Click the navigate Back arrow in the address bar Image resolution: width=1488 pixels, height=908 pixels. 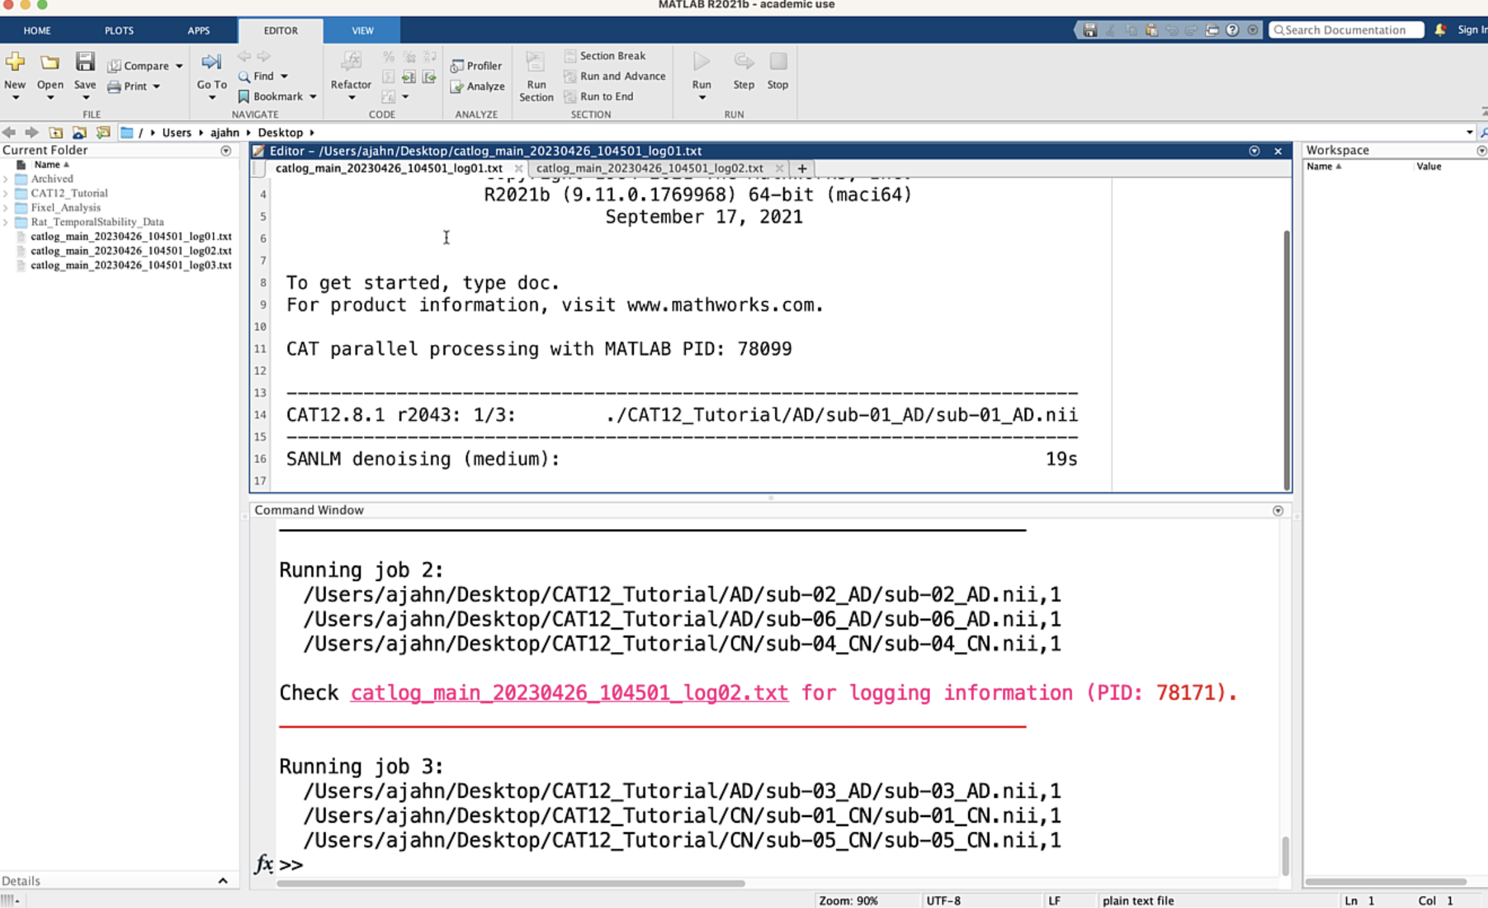(x=9, y=132)
